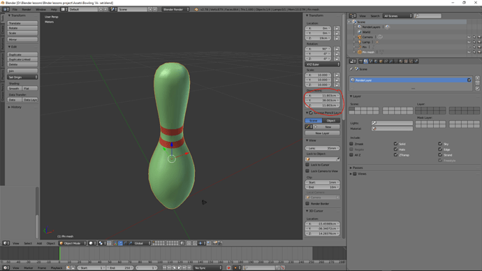Screen dimensions: 482x271
Task: Toggle the RenderLayer enable checkbox
Action: point(469,80)
